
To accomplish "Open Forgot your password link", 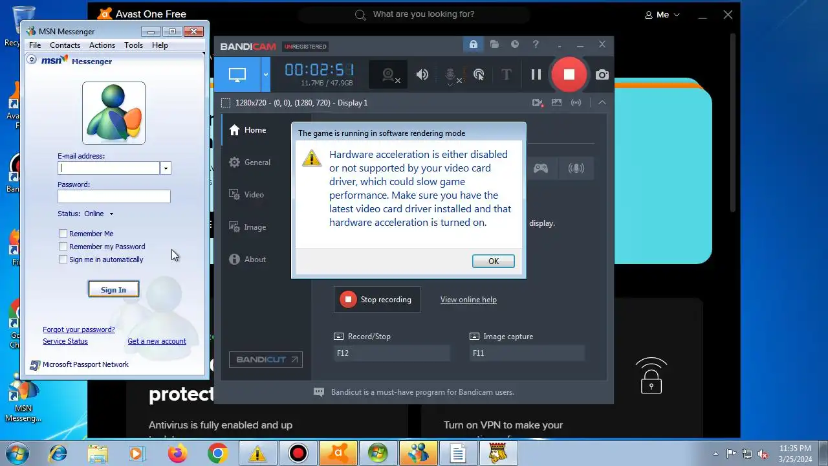I will (x=79, y=329).
